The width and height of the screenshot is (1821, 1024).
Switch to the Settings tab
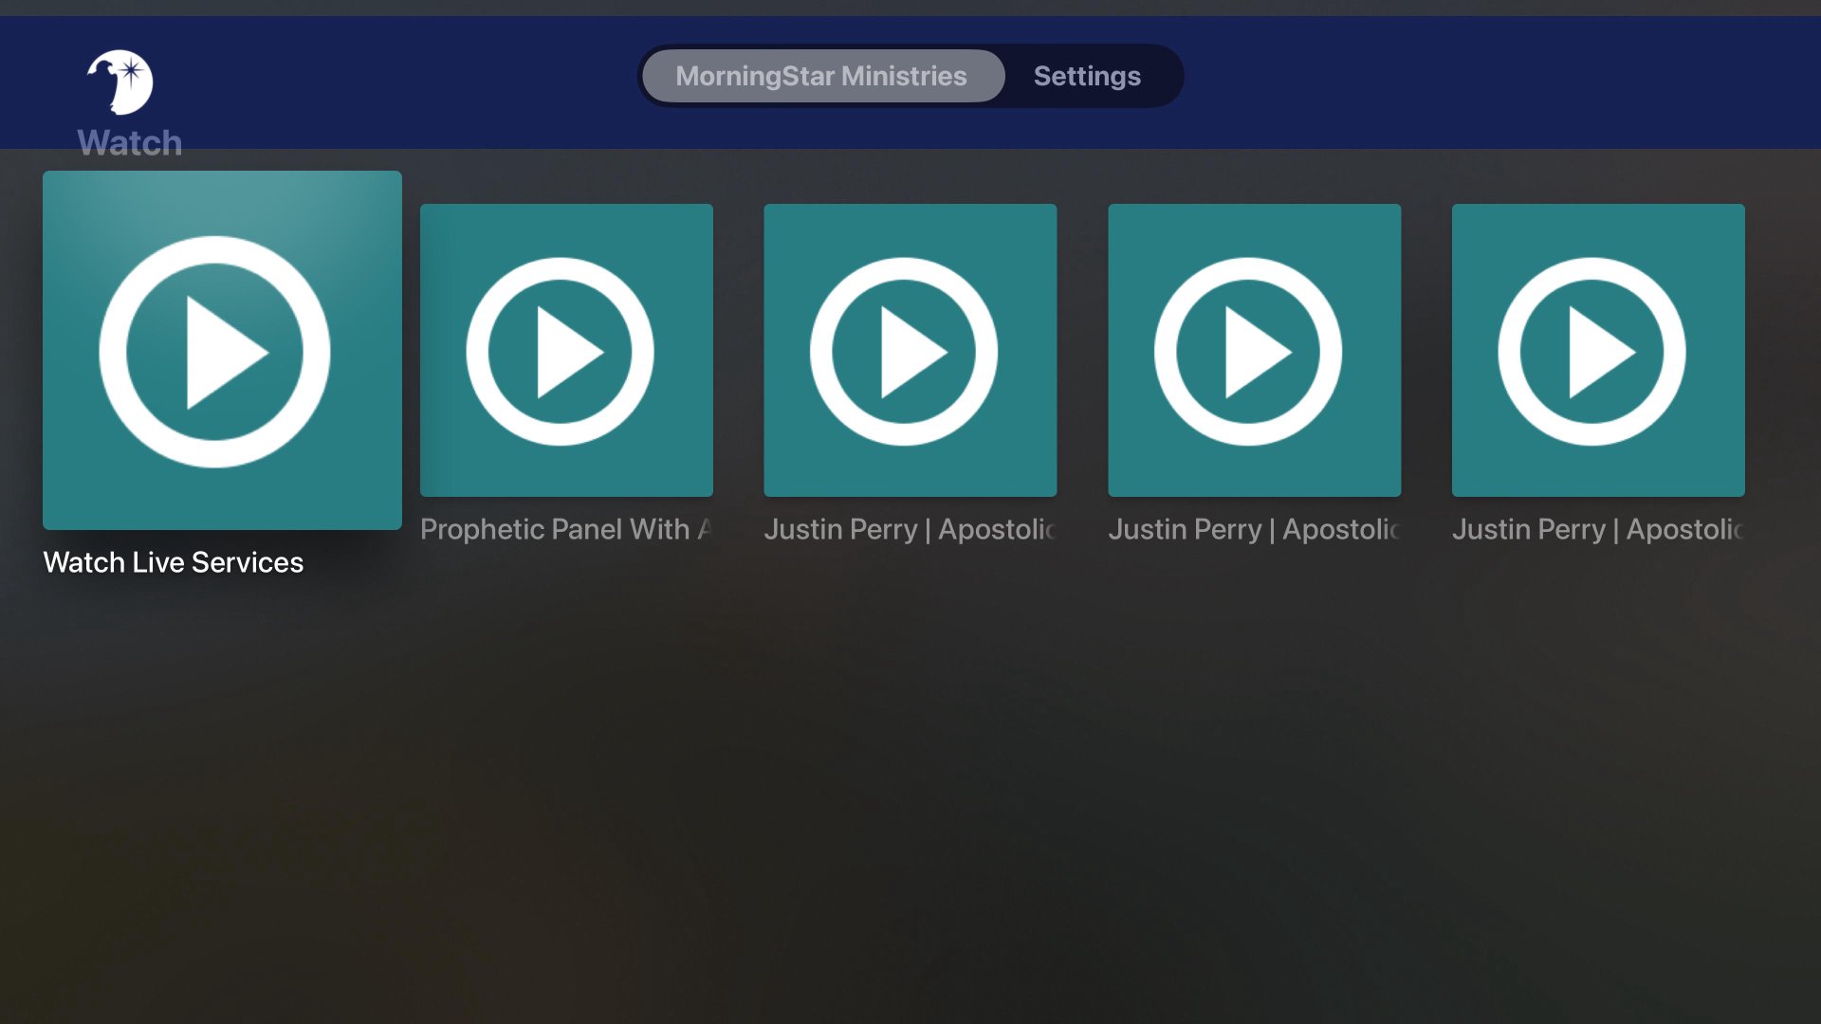coord(1087,76)
